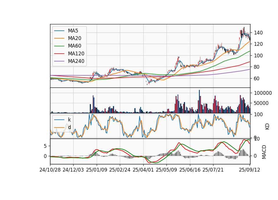The height and width of the screenshot is (200, 278).
Task: Click the MA240 legend label
Action: pyautogui.click(x=76, y=61)
